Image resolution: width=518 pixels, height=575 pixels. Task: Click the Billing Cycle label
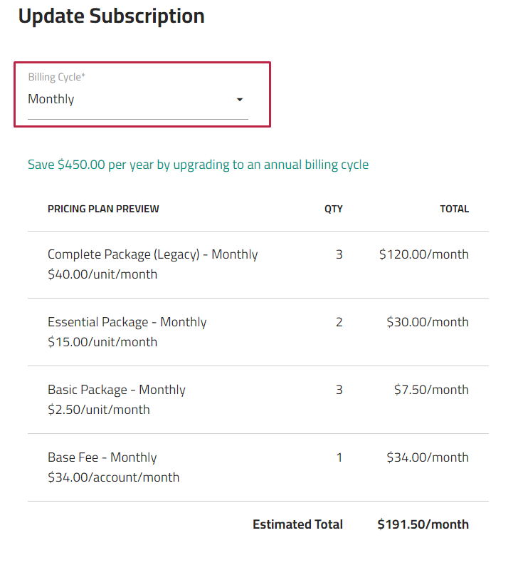coord(56,77)
